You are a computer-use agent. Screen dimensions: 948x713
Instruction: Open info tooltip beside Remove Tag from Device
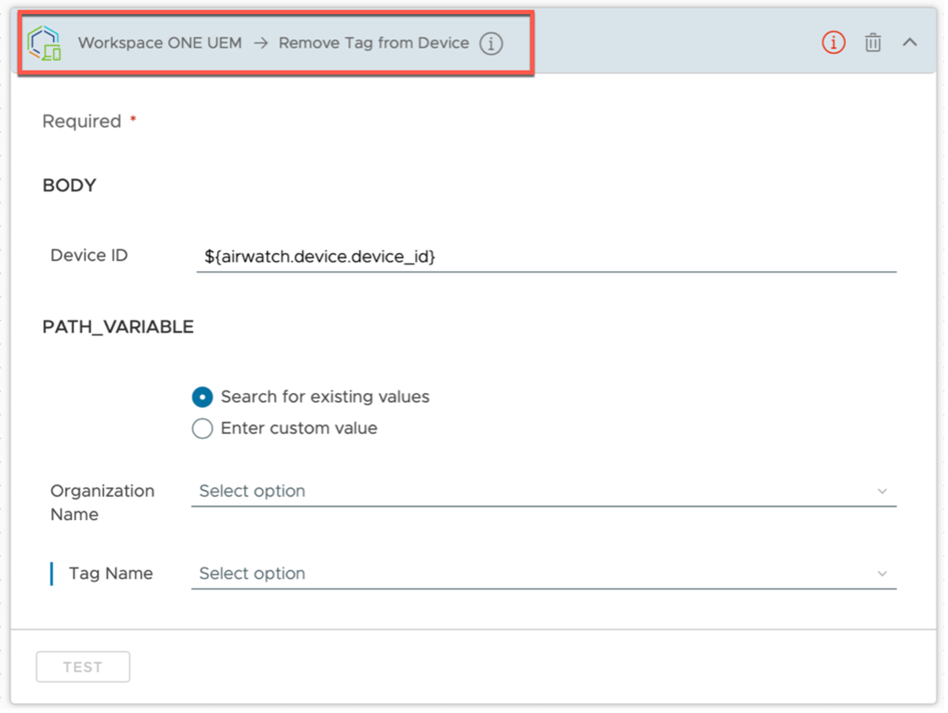491,43
